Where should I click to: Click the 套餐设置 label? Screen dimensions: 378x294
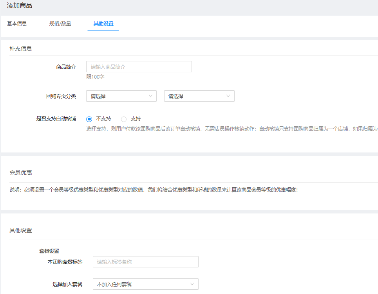click(49, 251)
